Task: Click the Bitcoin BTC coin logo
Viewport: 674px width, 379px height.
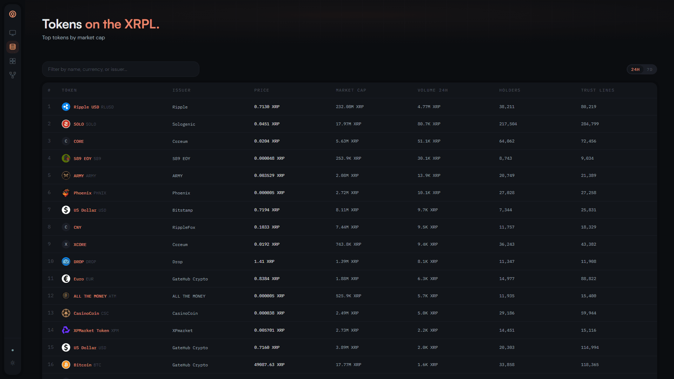Action: point(66,365)
